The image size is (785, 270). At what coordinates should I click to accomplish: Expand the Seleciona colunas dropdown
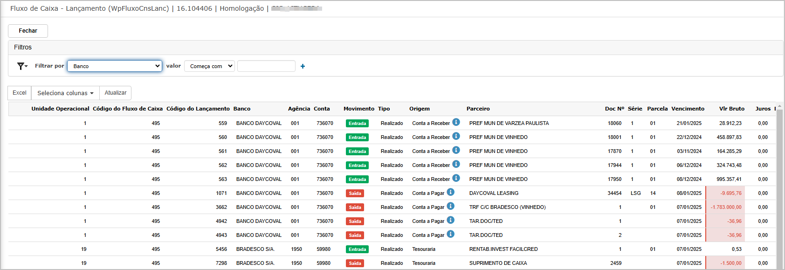[x=65, y=93]
